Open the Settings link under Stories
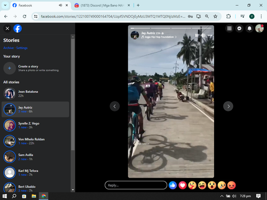 [22, 48]
